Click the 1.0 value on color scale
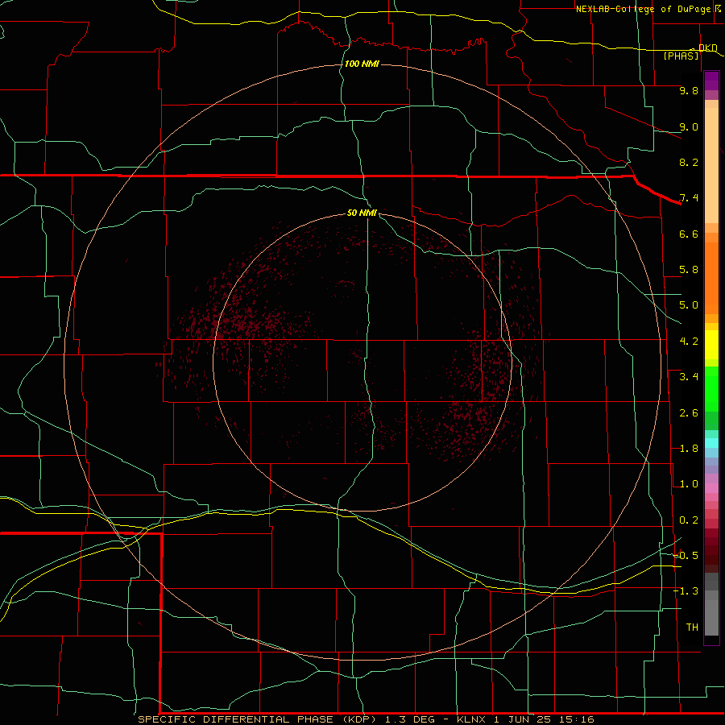725x725 pixels. (689, 484)
